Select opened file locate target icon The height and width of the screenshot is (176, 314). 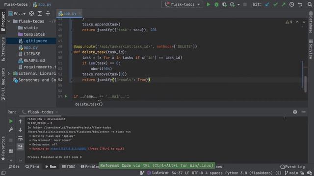(x=31, y=14)
